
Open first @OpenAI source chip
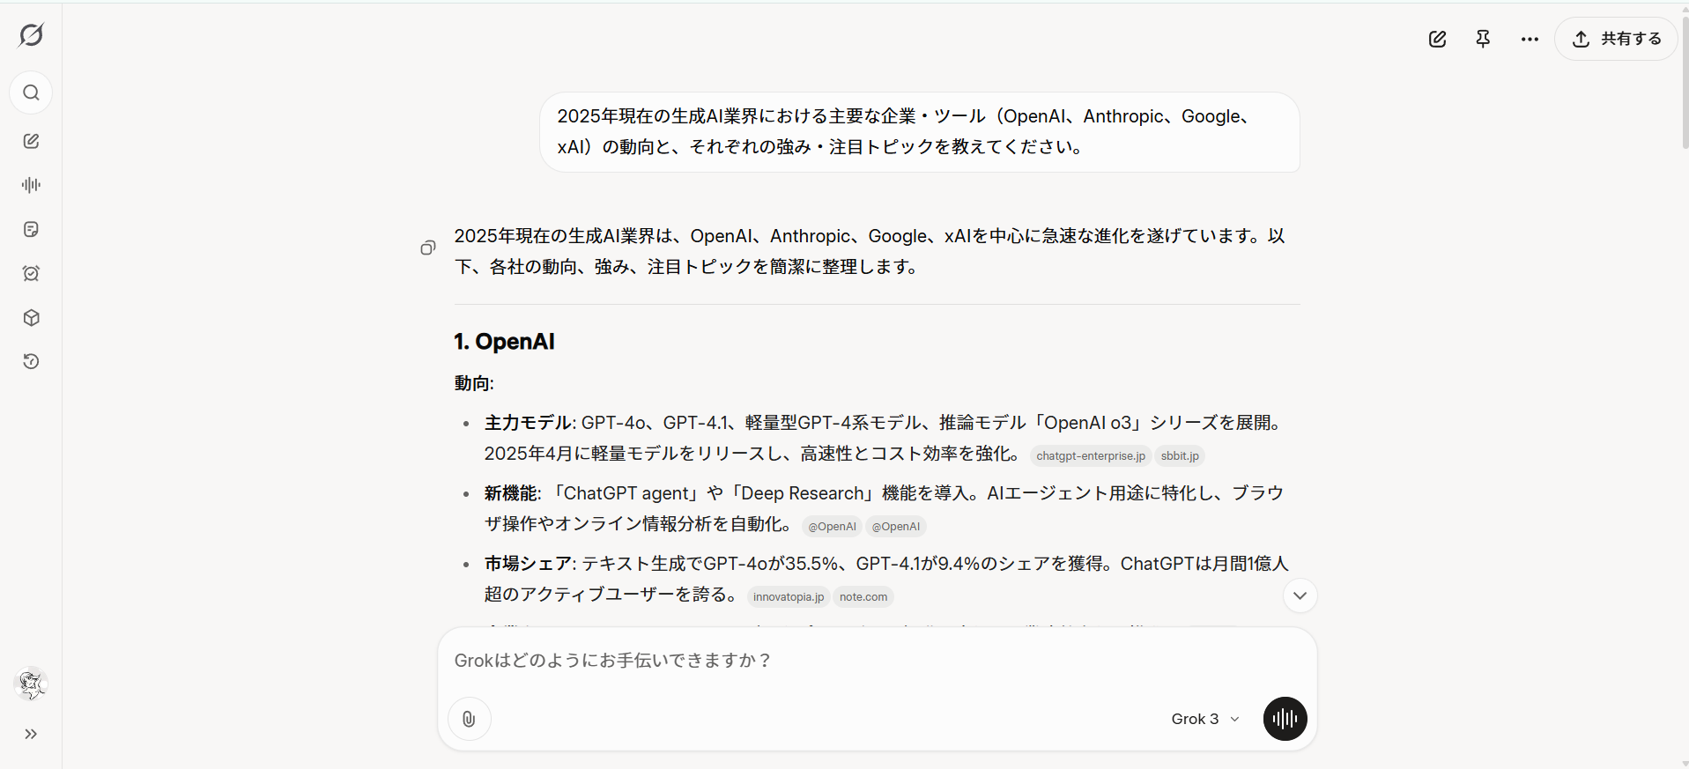(832, 526)
